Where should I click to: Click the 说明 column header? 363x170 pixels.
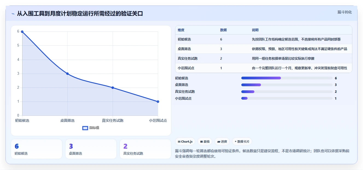255,30
